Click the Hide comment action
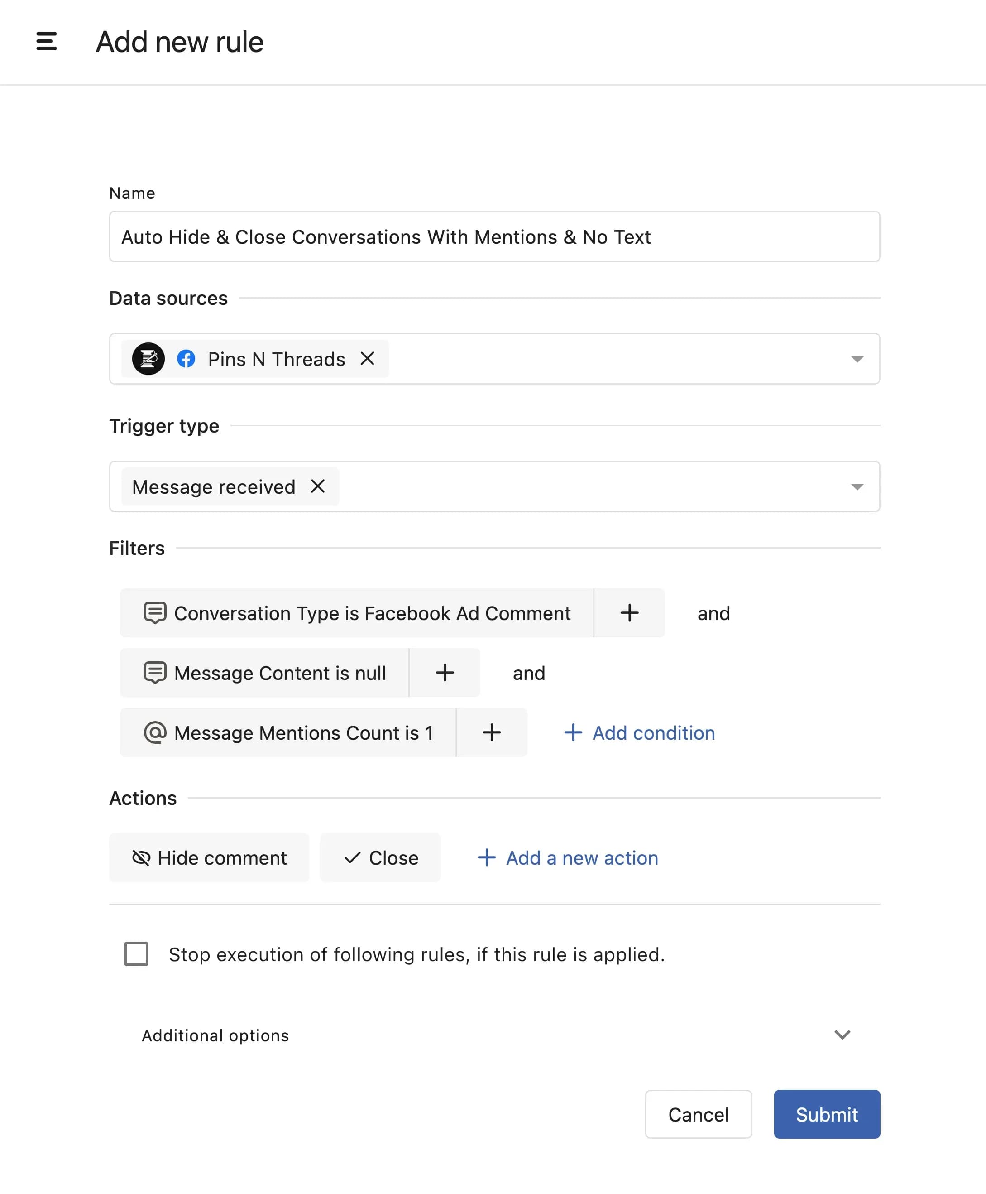The width and height of the screenshot is (986, 1194). point(209,857)
